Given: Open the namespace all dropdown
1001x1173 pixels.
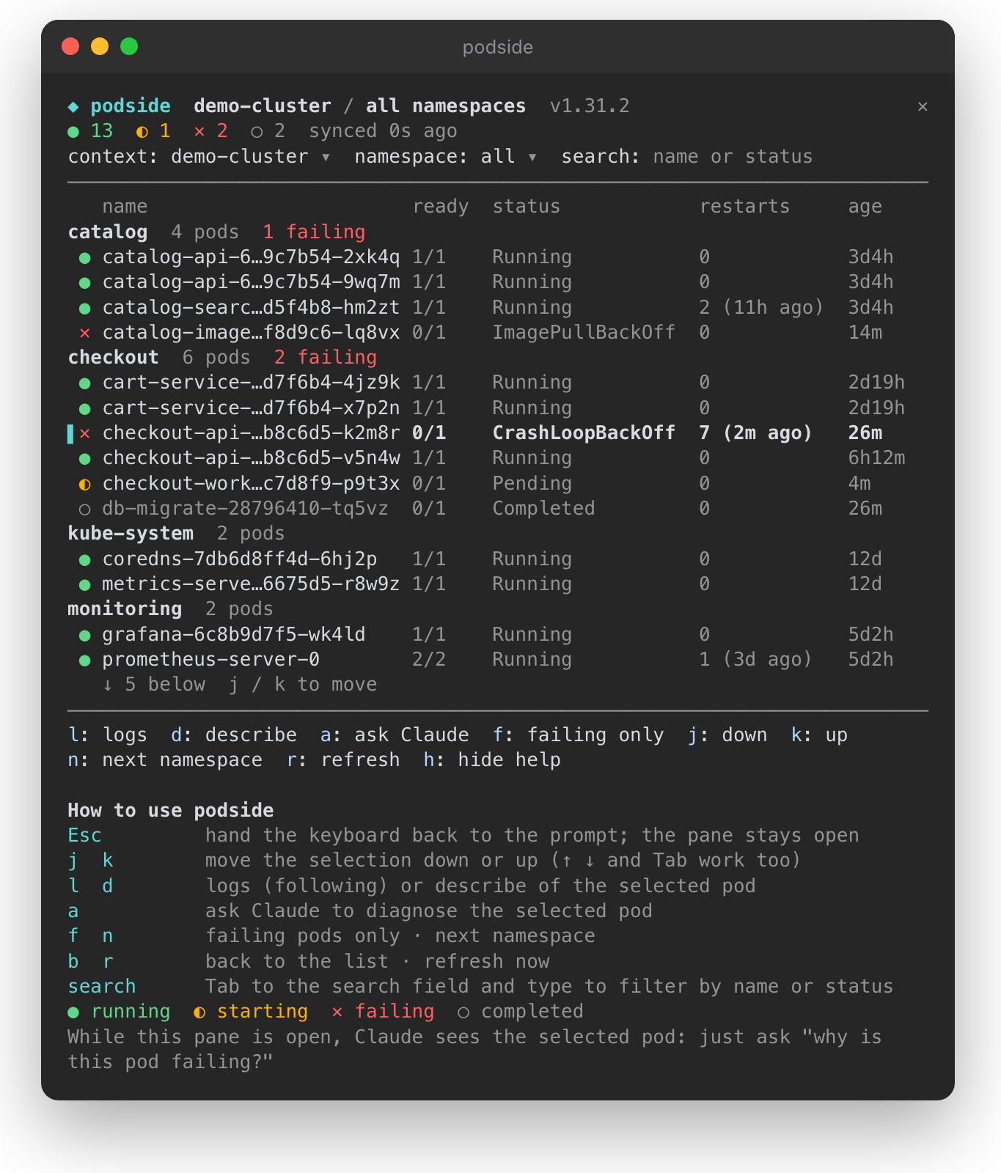Looking at the screenshot, I should [x=446, y=157].
